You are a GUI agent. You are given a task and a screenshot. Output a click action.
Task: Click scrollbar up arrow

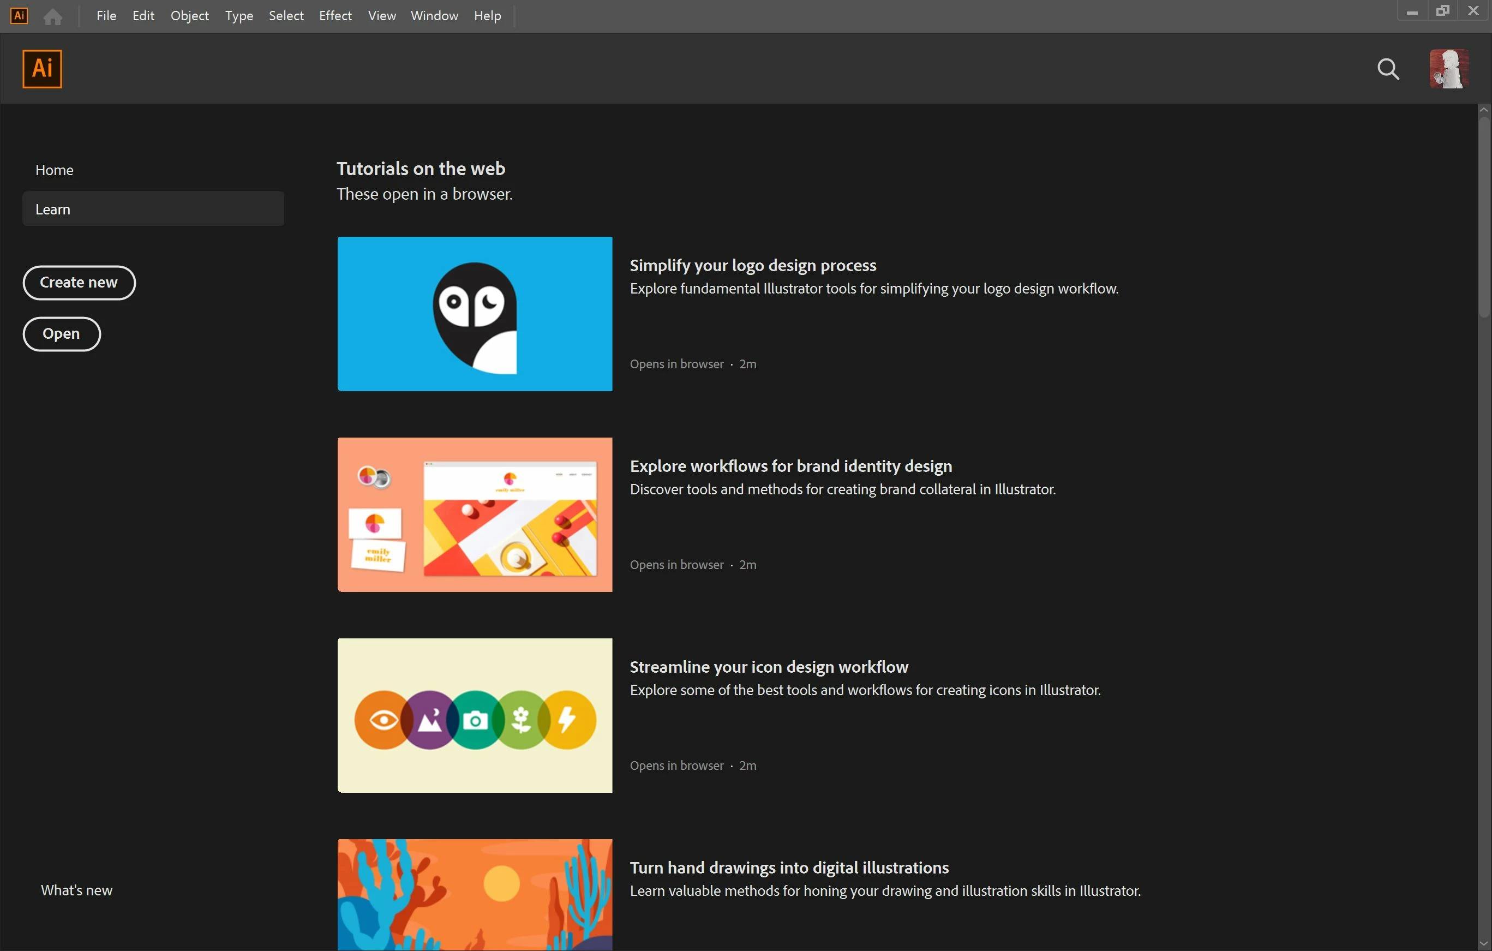(1483, 110)
